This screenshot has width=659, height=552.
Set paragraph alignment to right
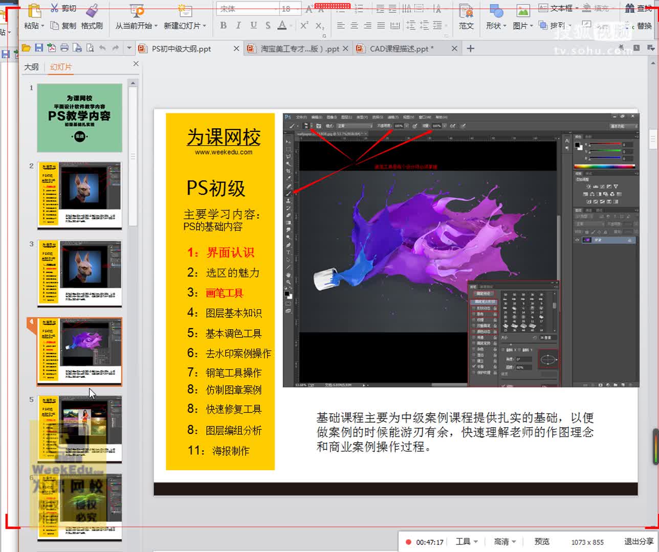tap(367, 25)
